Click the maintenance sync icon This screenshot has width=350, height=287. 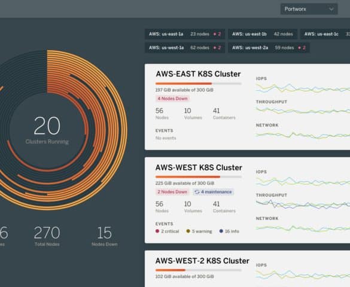[x=197, y=192]
